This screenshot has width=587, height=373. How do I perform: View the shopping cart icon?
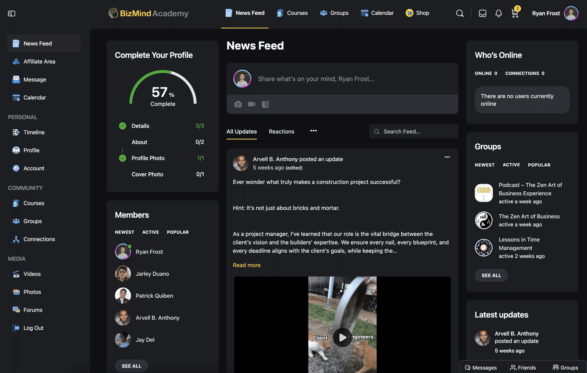515,14
